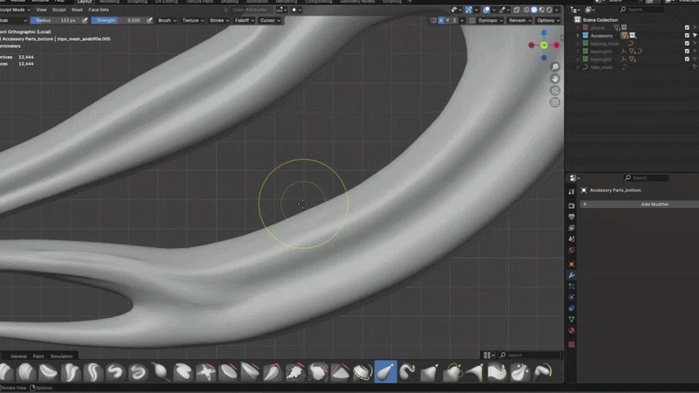Open the Texture checkerboard properties tab
The width and height of the screenshot is (699, 393).
click(572, 344)
